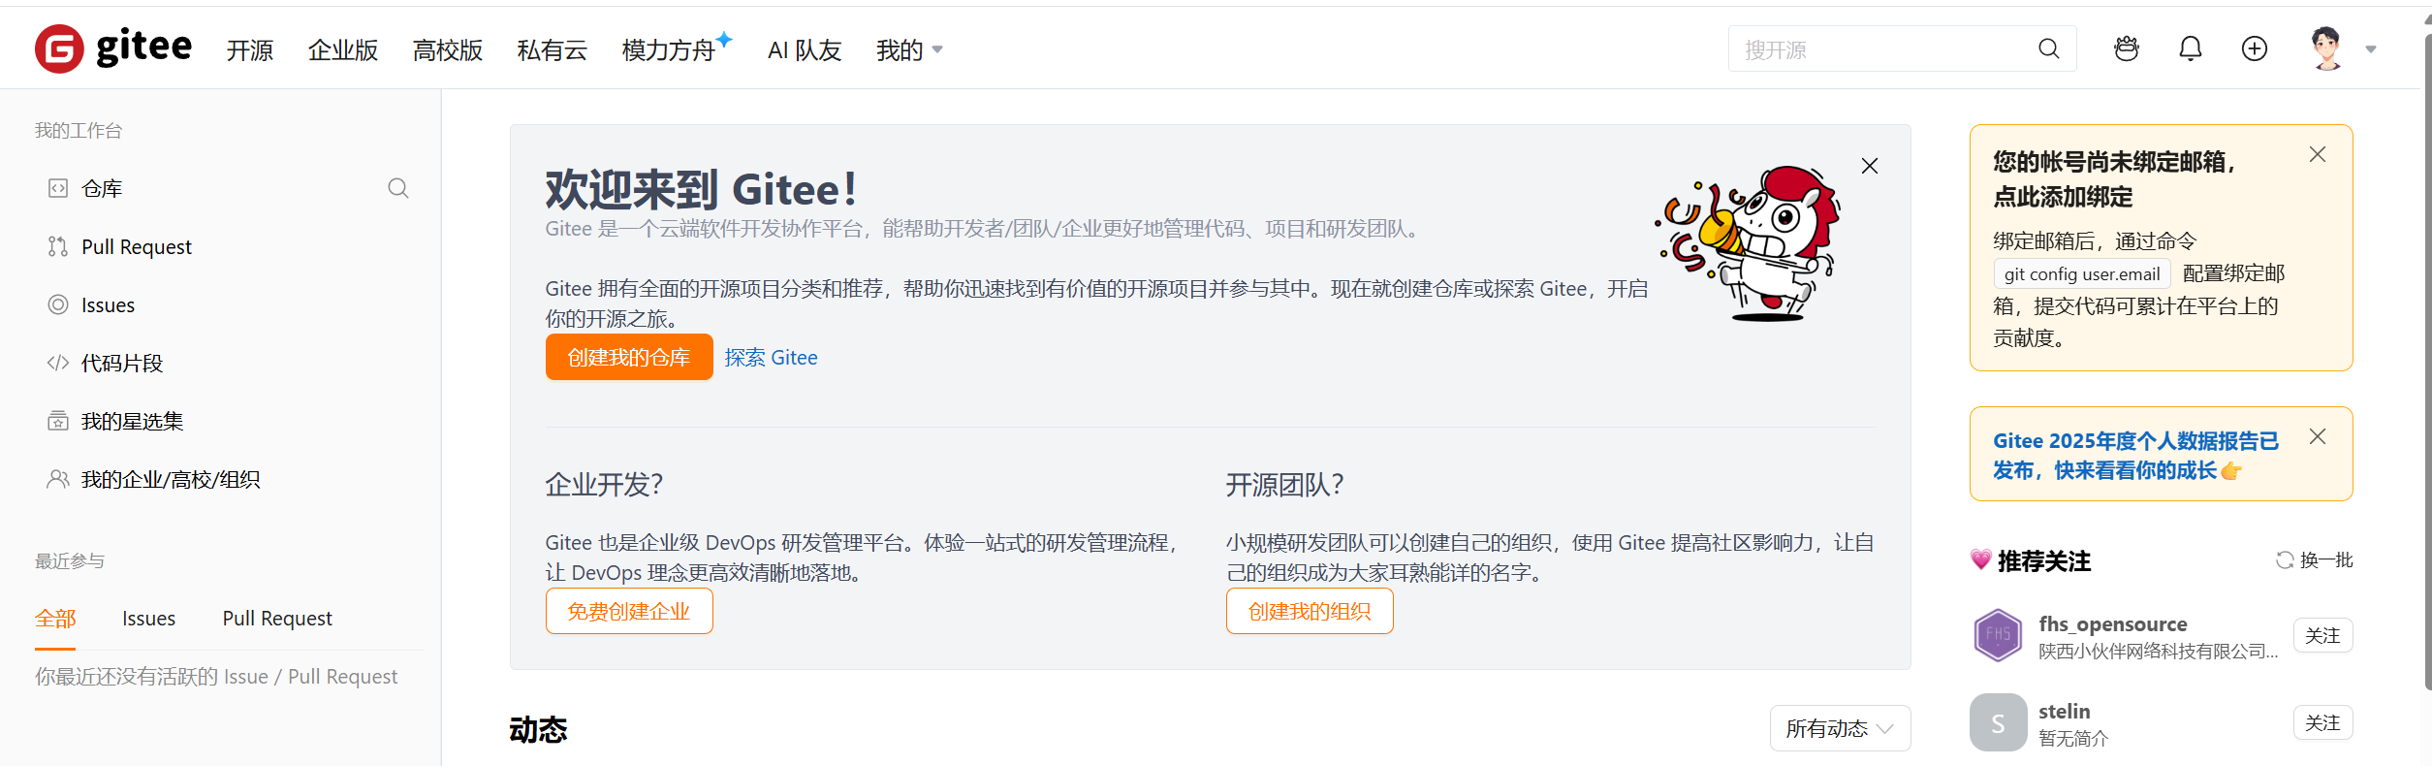This screenshot has height=766, width=2432.
Task: Open the 模力方舟 menu item
Action: [676, 48]
